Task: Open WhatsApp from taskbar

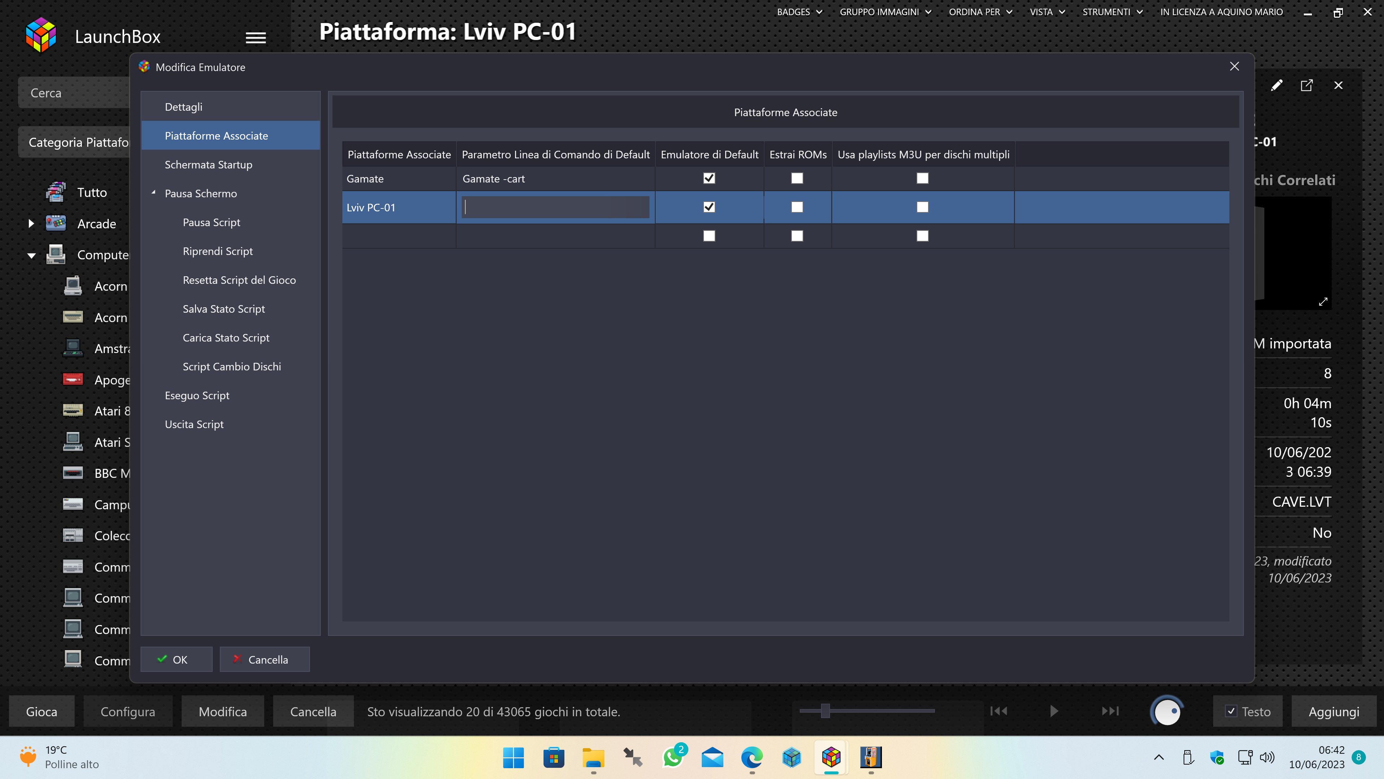Action: point(673,757)
